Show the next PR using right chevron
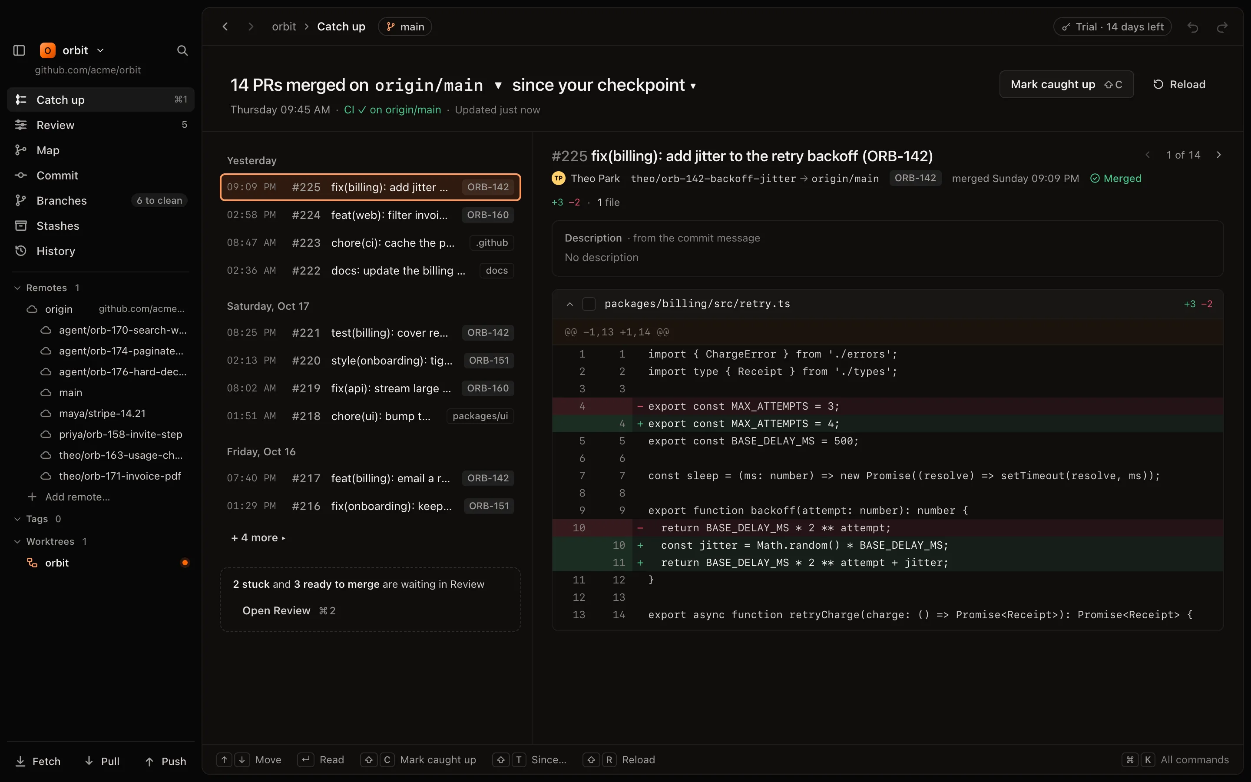The height and width of the screenshot is (782, 1251). [x=1218, y=155]
